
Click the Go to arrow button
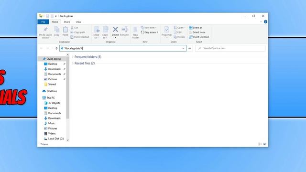(190, 48)
